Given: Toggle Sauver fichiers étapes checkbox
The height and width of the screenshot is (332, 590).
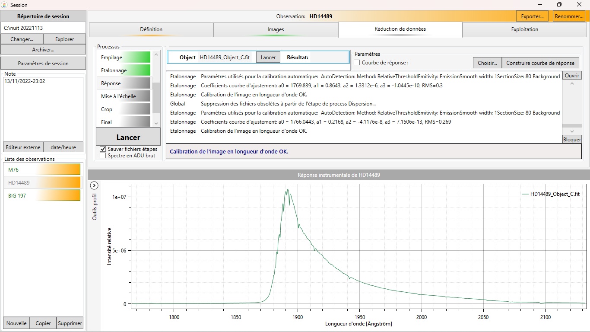Looking at the screenshot, I should pyautogui.click(x=103, y=149).
